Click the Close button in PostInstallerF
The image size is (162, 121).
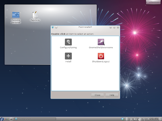(x=97, y=95)
